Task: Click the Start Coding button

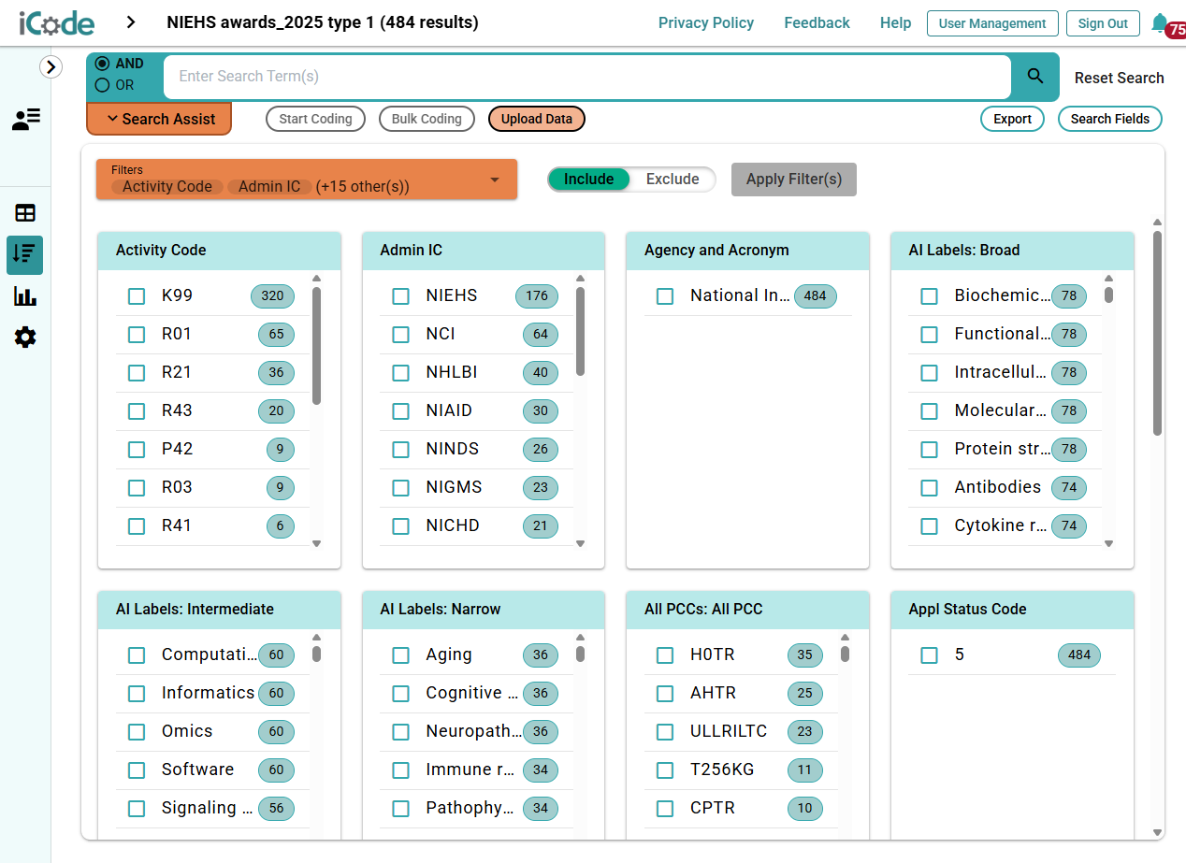Action: pyautogui.click(x=315, y=119)
